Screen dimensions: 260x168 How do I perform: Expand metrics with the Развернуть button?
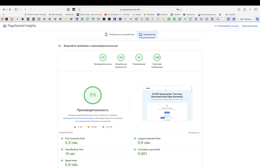(194, 132)
